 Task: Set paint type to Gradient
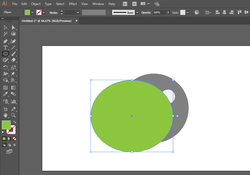pos(9,139)
